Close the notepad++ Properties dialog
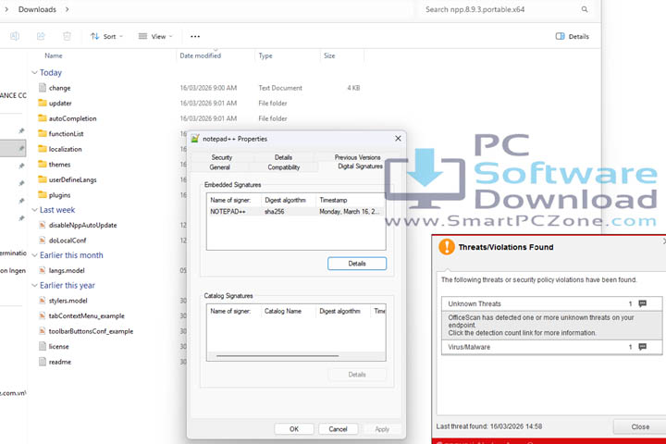Image resolution: width=666 pixels, height=444 pixels. click(398, 139)
